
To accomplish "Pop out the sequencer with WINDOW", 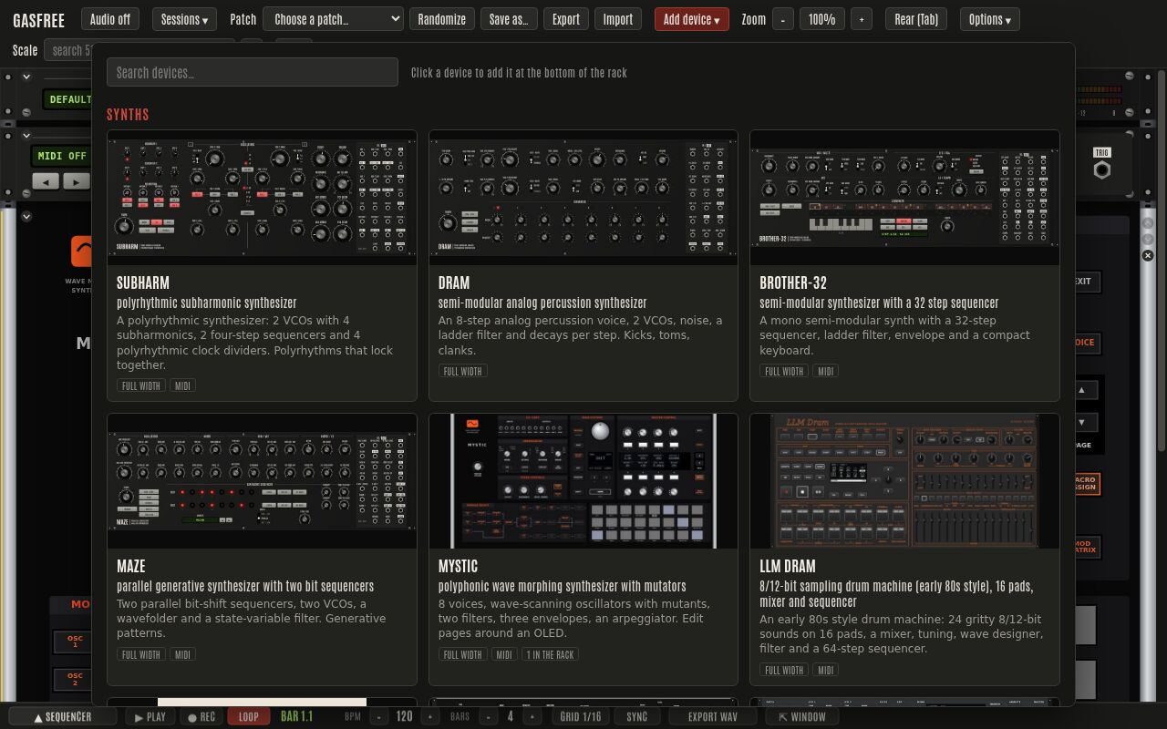I will click(x=801, y=717).
